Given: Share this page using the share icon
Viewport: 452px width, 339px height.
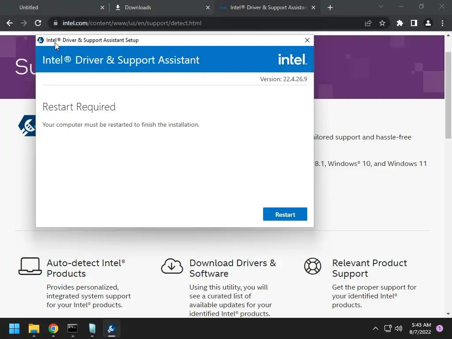Looking at the screenshot, I should [x=368, y=23].
